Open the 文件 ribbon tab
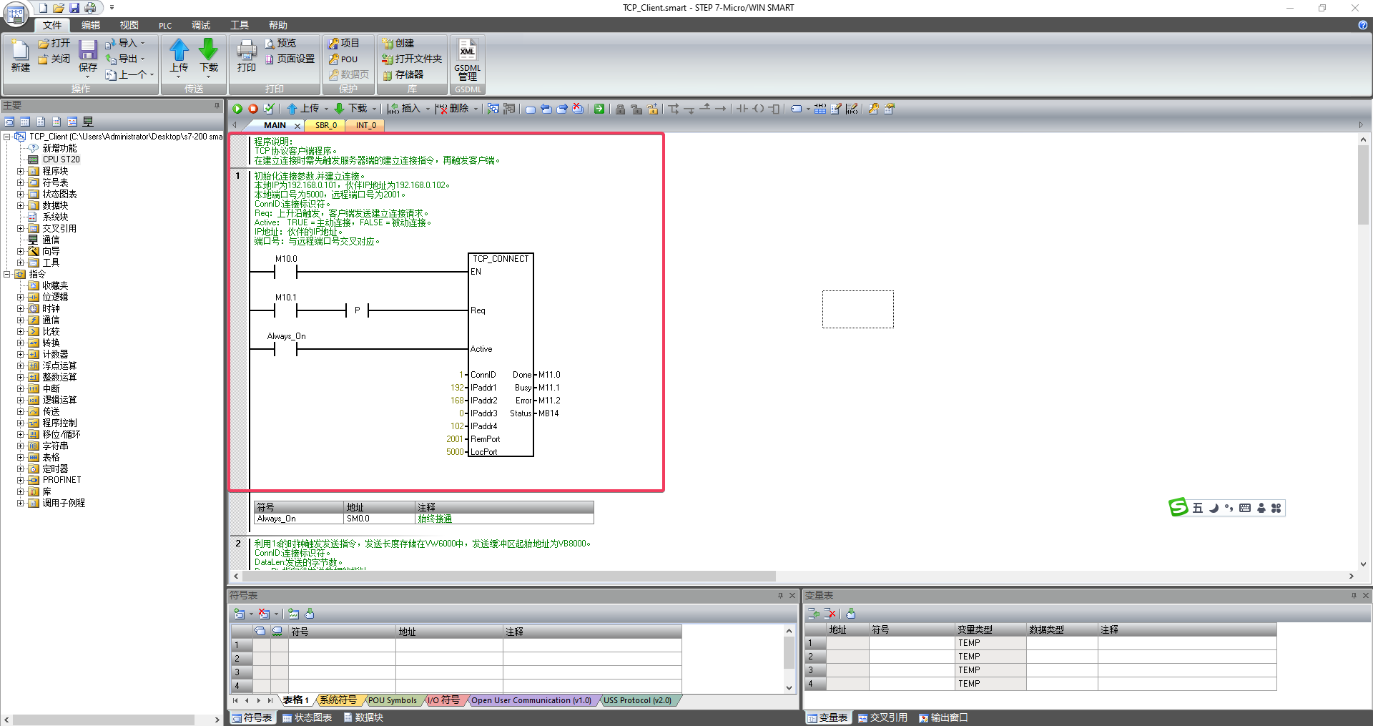 coord(52,25)
